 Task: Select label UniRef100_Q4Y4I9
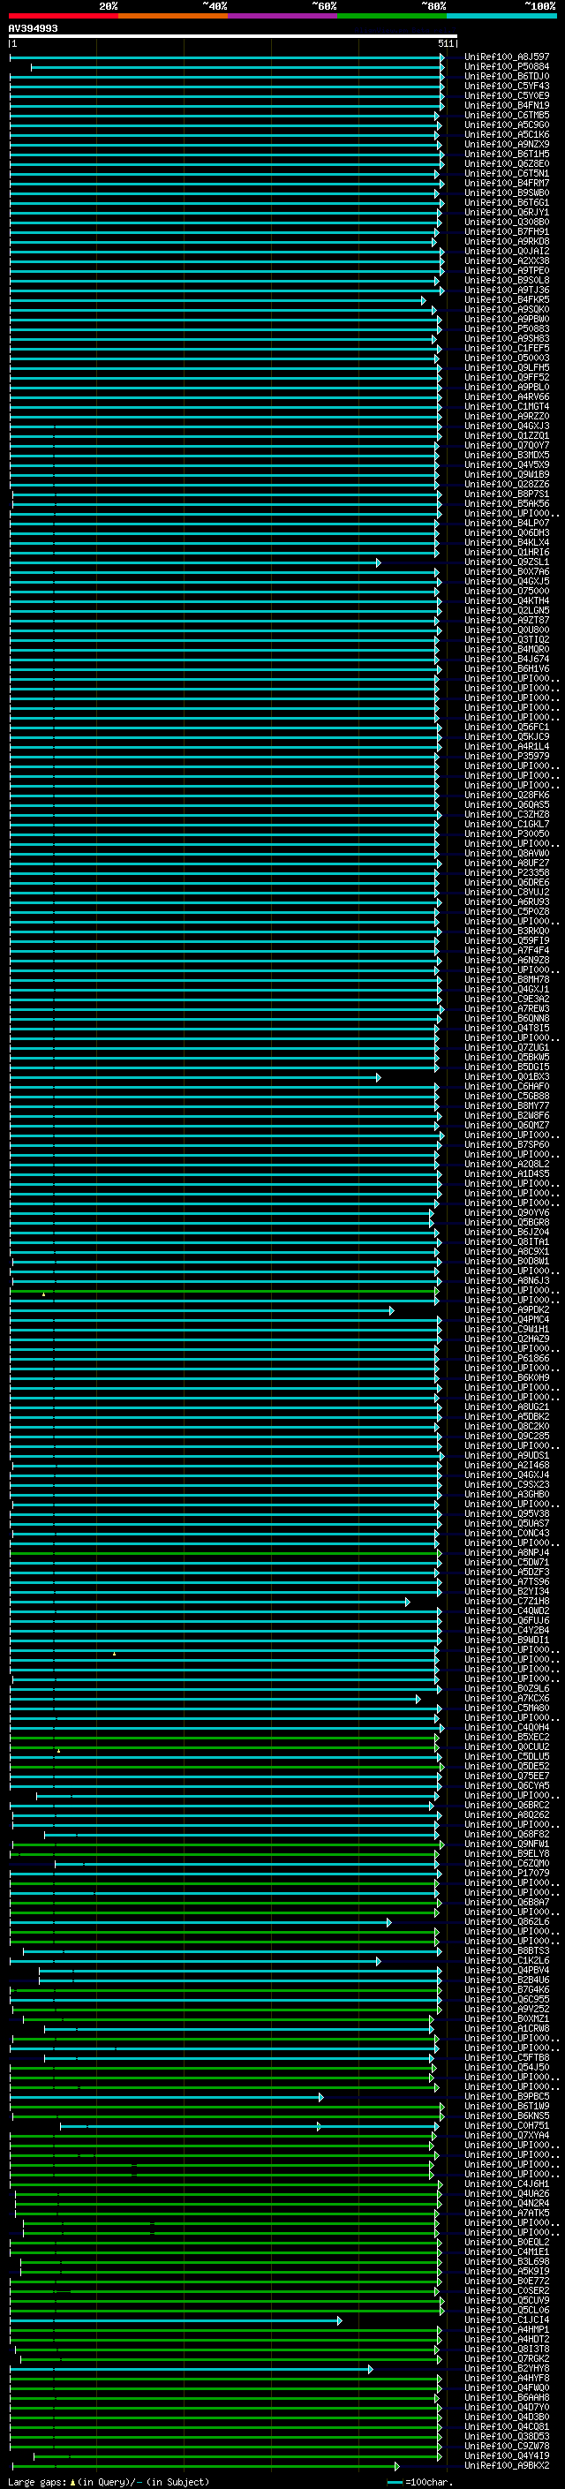coord(507,2455)
